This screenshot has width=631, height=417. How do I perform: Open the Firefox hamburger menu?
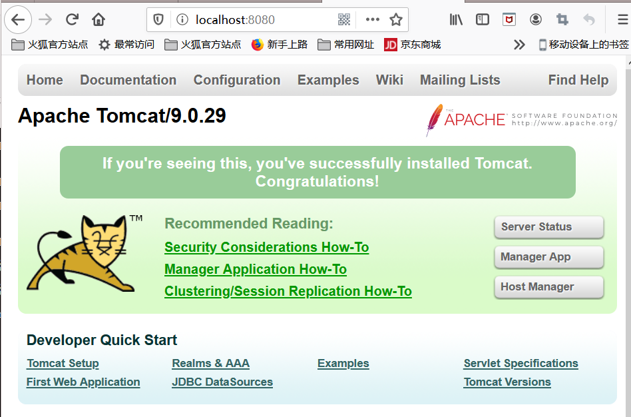pos(624,19)
